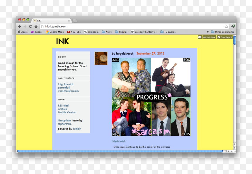This screenshot has width=252, height=174.
Task: Open the browser home page icon
Action: pos(36,26)
